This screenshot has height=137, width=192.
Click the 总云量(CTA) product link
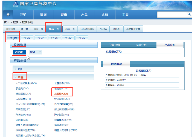61,93
